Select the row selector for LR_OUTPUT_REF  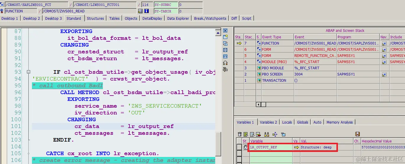pos(239,147)
